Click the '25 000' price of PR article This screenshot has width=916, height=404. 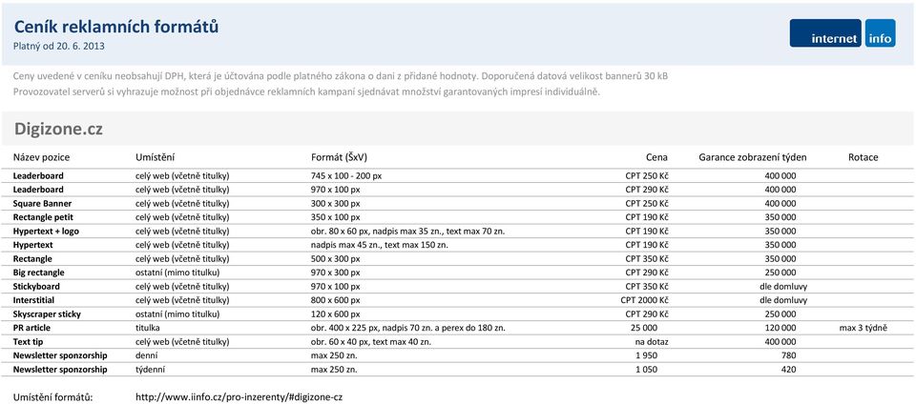click(x=644, y=328)
